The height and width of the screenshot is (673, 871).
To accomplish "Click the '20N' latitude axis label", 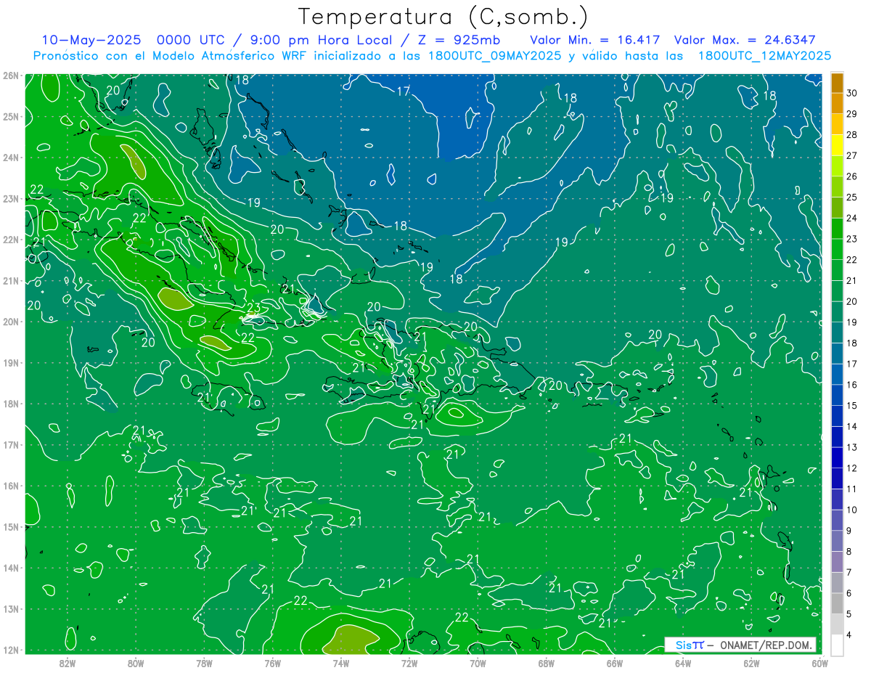I will click(10, 322).
